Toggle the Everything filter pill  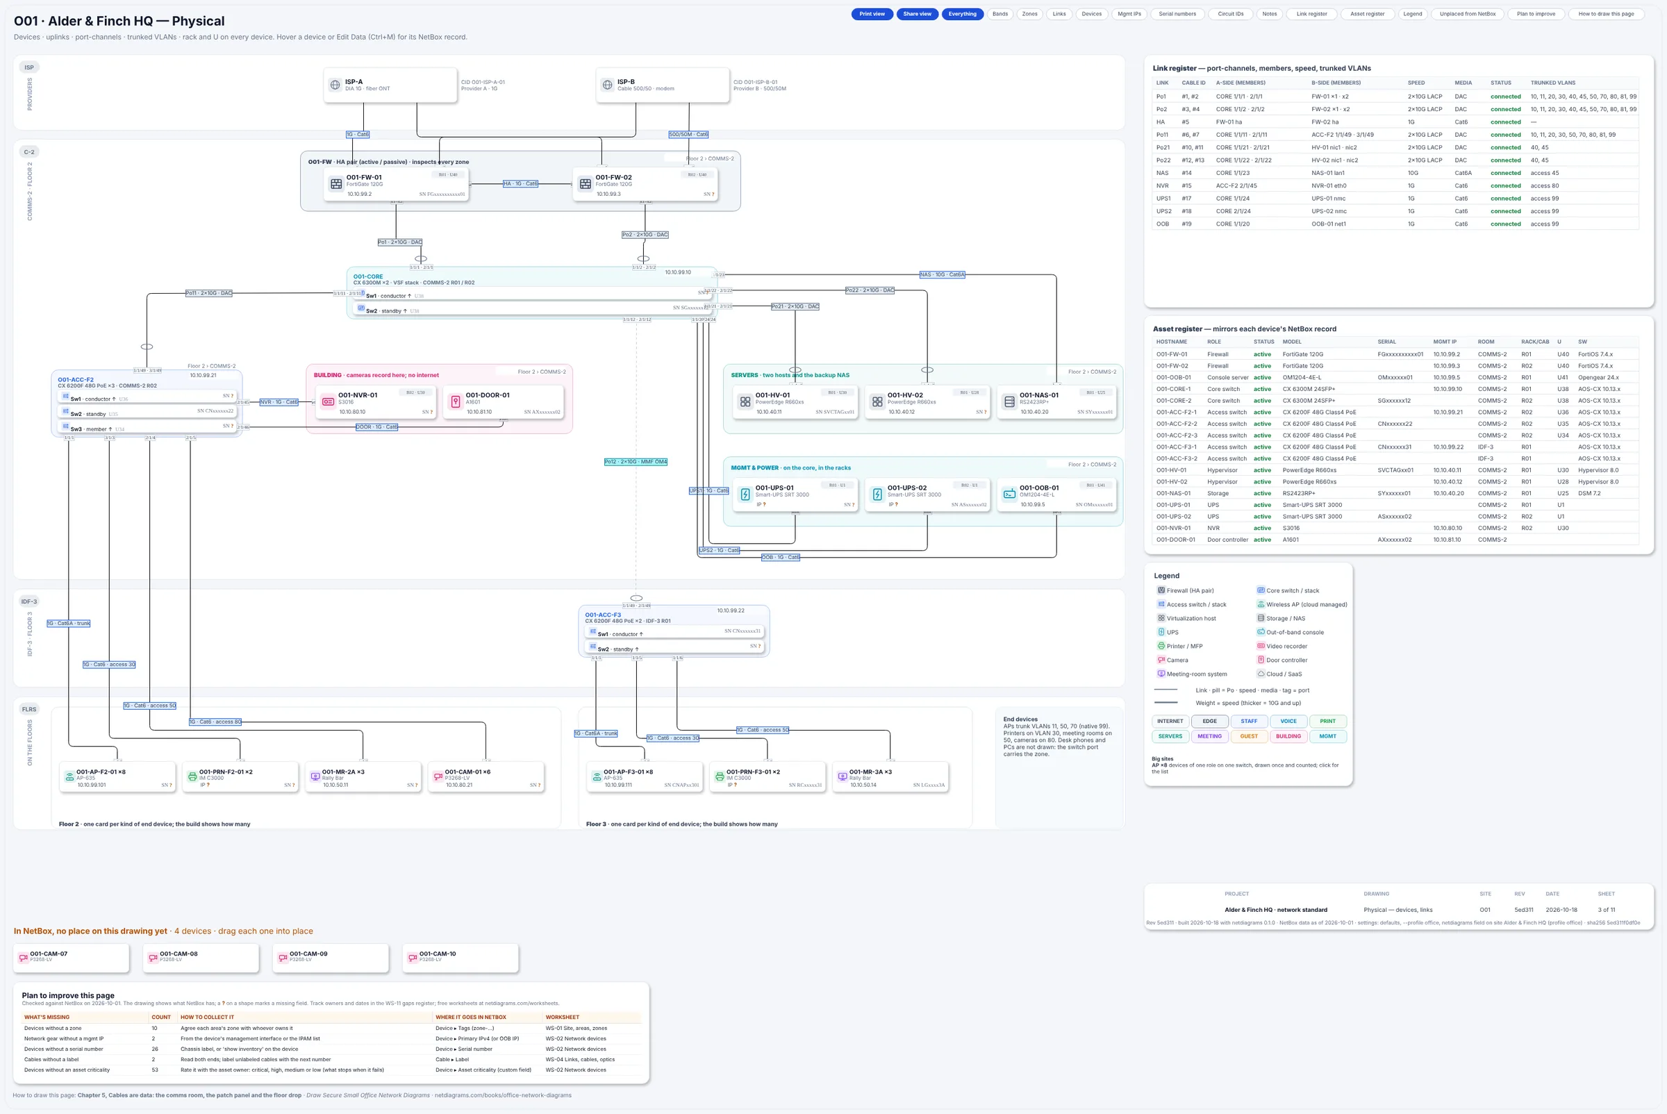pyautogui.click(x=962, y=14)
